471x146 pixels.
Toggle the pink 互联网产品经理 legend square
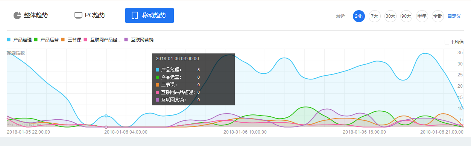(86, 40)
